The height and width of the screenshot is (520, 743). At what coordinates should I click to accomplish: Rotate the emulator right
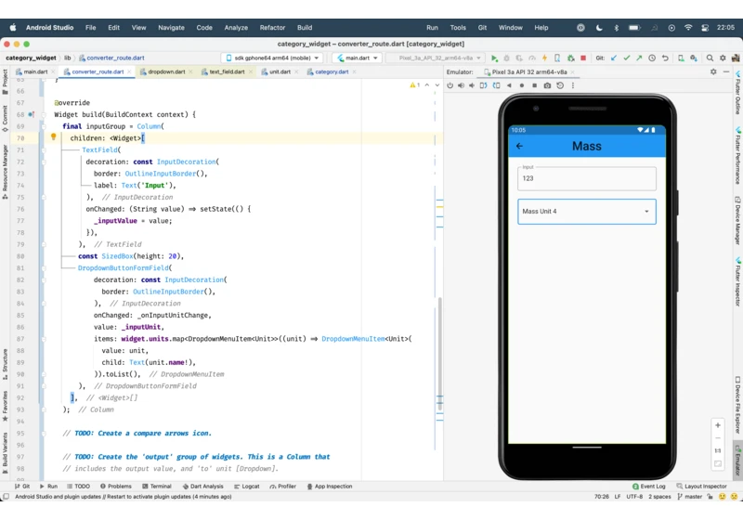pos(496,85)
